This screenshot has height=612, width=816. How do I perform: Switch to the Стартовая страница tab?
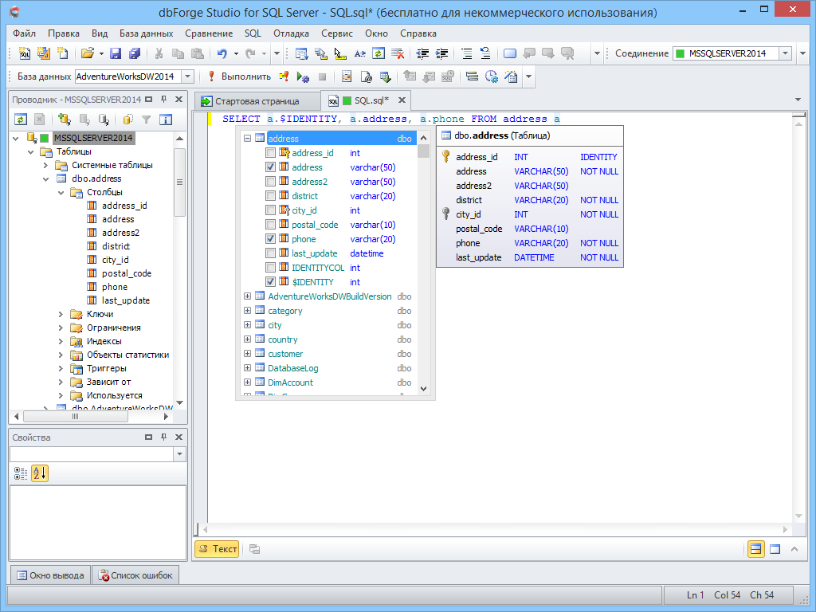coord(257,101)
